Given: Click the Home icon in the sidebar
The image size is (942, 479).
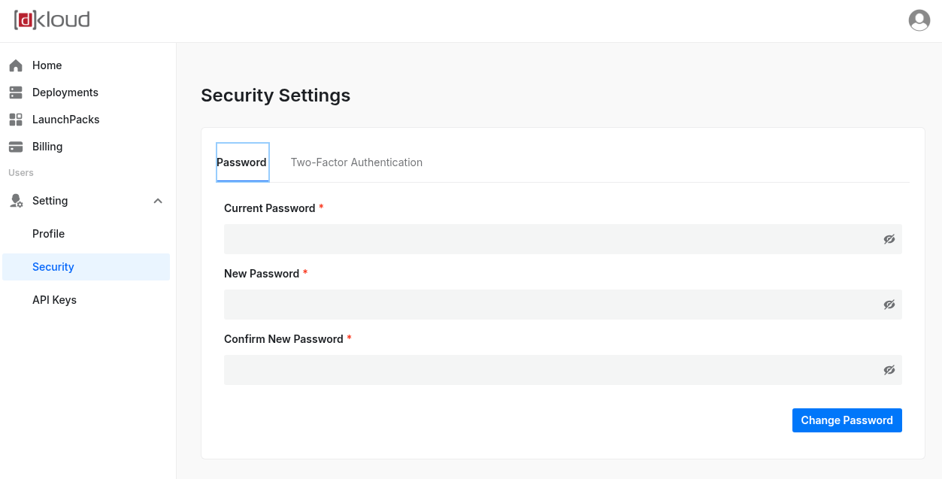Looking at the screenshot, I should click(x=15, y=65).
